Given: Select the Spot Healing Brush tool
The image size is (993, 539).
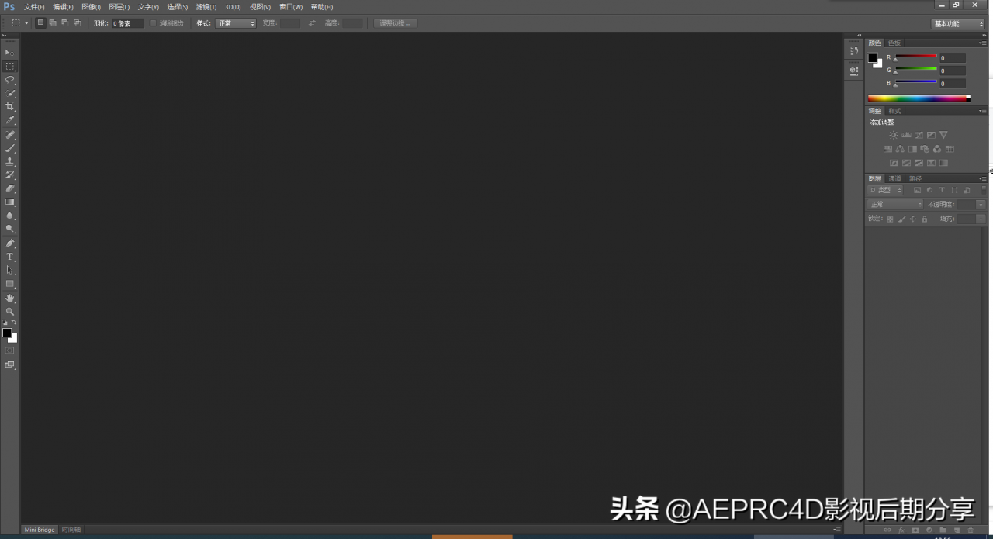Looking at the screenshot, I should pyautogui.click(x=10, y=134).
